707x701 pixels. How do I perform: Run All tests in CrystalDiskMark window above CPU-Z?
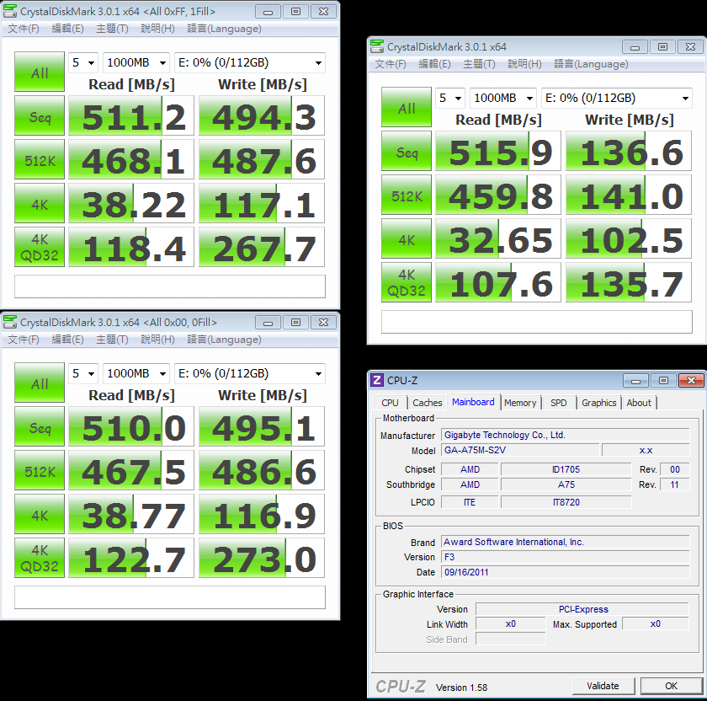(407, 107)
